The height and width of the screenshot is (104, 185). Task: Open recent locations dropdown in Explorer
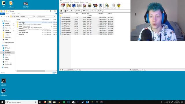click(6, 16)
